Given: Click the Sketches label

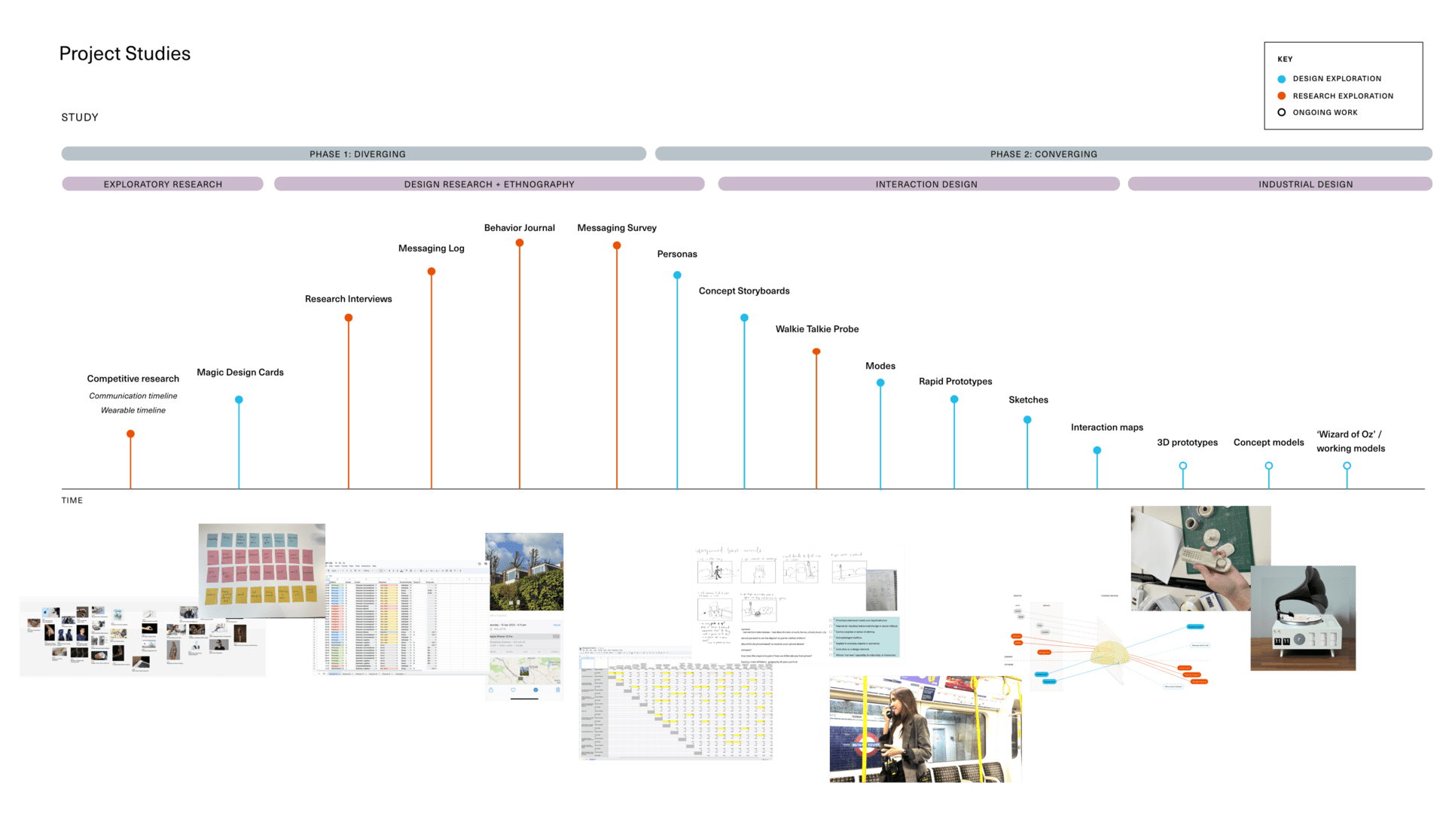Looking at the screenshot, I should click(1029, 400).
